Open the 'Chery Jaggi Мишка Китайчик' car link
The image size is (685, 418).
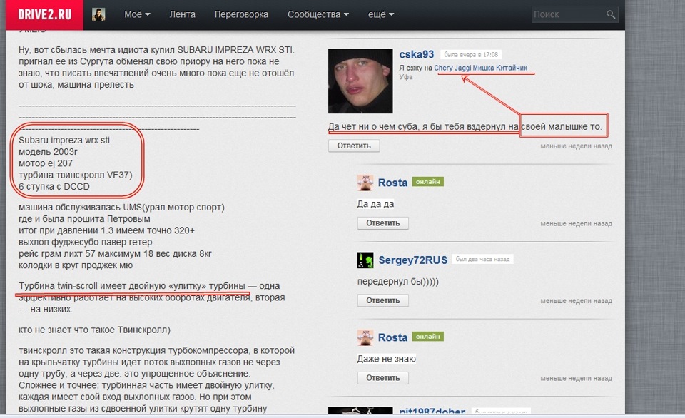pyautogui.click(x=480, y=68)
